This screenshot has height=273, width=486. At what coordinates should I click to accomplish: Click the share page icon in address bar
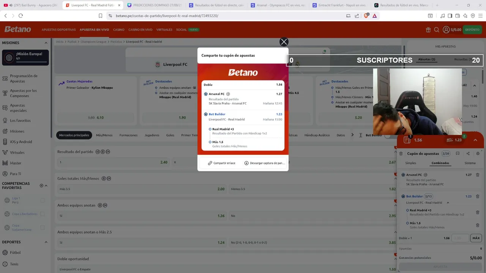[357, 16]
